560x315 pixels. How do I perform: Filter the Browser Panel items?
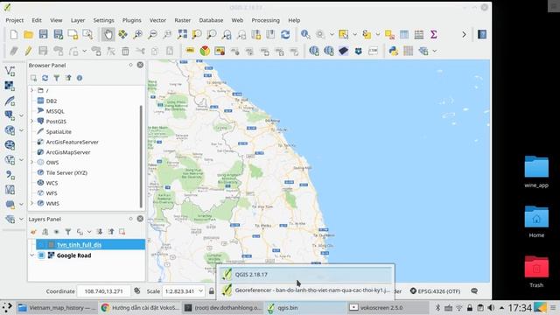(x=56, y=78)
